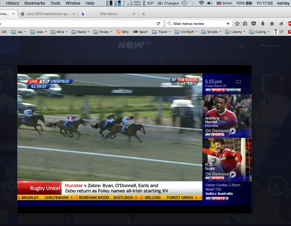Screen dimensions: 291x226
Task: Click the Charged power status indicator
Action: click(x=168, y=3)
